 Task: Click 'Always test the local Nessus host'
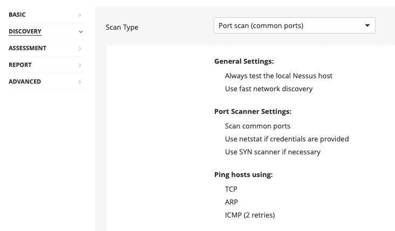tap(278, 76)
